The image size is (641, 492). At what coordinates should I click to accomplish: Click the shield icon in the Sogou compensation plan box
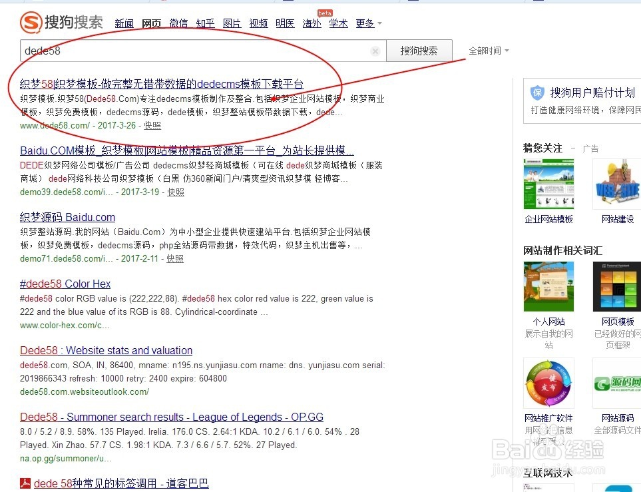click(537, 93)
